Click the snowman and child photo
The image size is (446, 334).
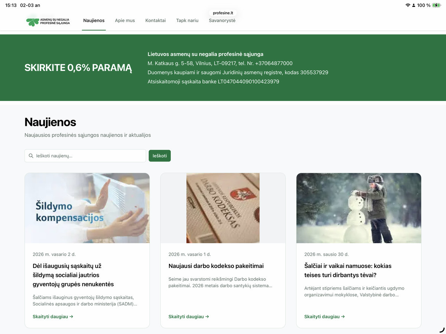point(359,208)
